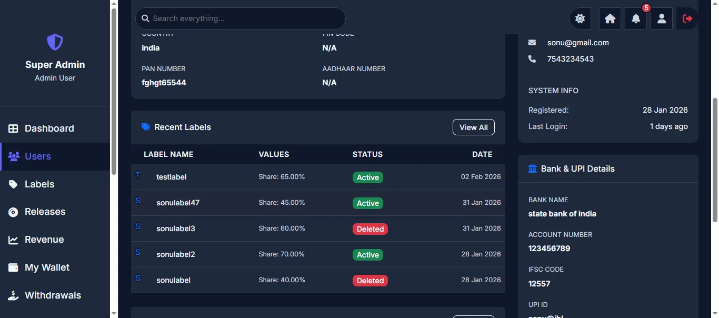Click the My Wallet icon
The image size is (719, 318).
(x=13, y=267)
